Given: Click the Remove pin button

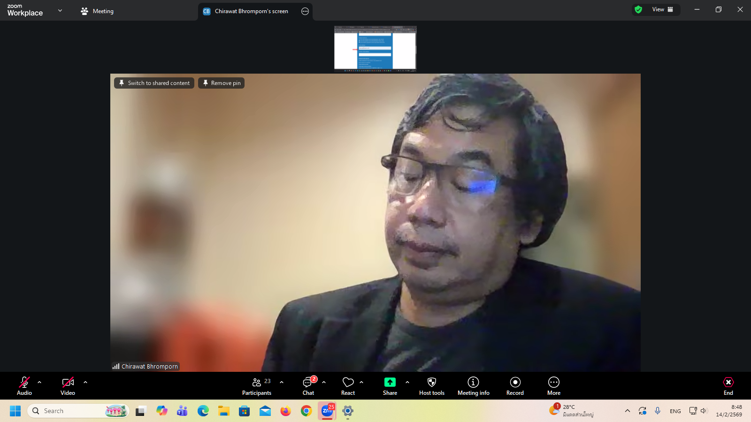Looking at the screenshot, I should tap(221, 83).
